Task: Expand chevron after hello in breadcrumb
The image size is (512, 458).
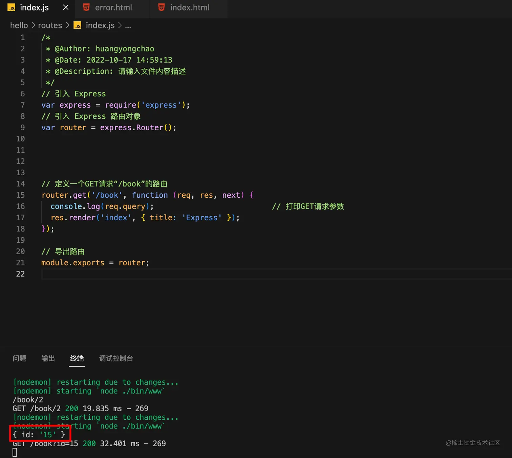Action: tap(33, 25)
